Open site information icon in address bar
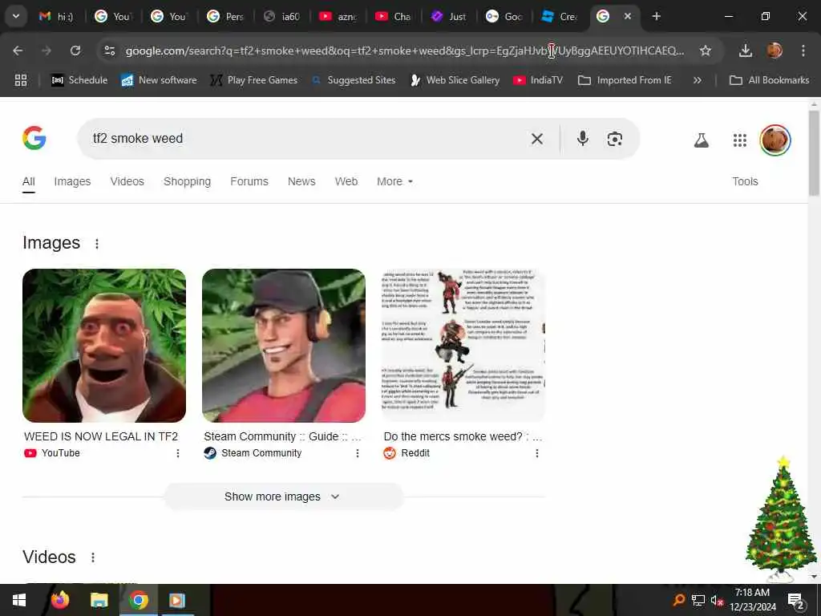This screenshot has height=616, width=821. (x=109, y=51)
